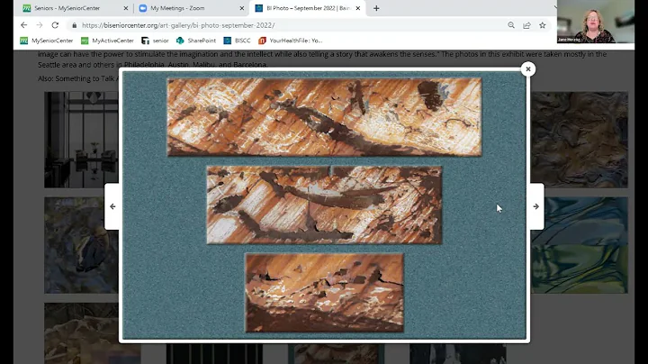Open MyActiveCenter bookmark

pyautogui.click(x=107, y=41)
